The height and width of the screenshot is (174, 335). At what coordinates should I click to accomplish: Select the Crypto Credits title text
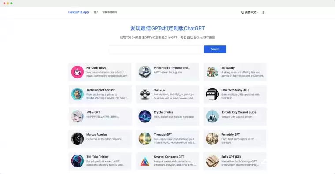[164, 112]
